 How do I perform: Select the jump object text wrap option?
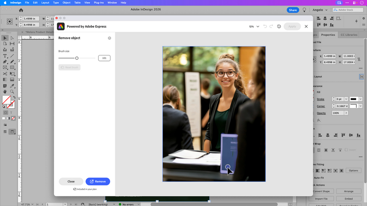coord(333,150)
